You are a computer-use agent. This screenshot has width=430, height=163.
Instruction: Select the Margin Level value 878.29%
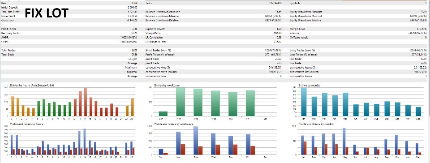coord(422,29)
